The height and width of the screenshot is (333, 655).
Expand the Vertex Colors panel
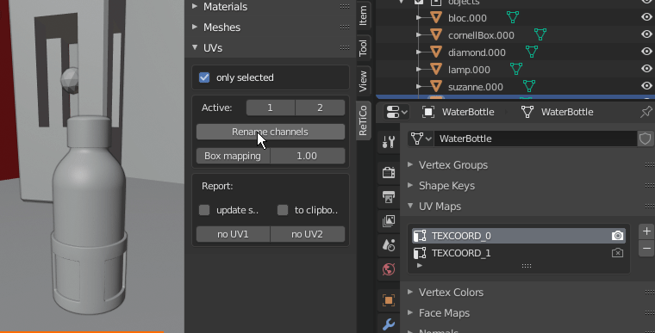pyautogui.click(x=410, y=292)
